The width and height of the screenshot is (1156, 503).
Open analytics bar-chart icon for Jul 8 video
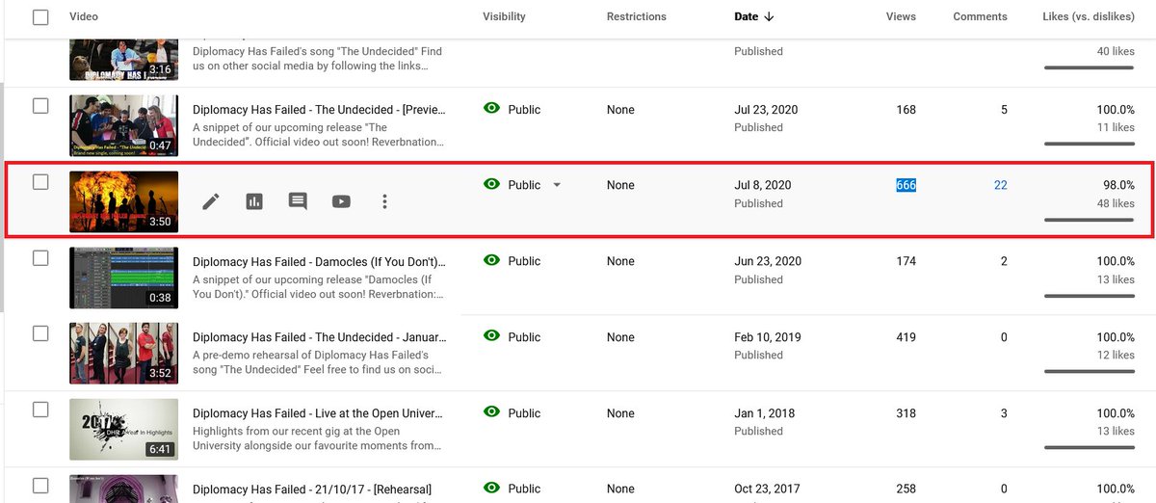point(254,201)
